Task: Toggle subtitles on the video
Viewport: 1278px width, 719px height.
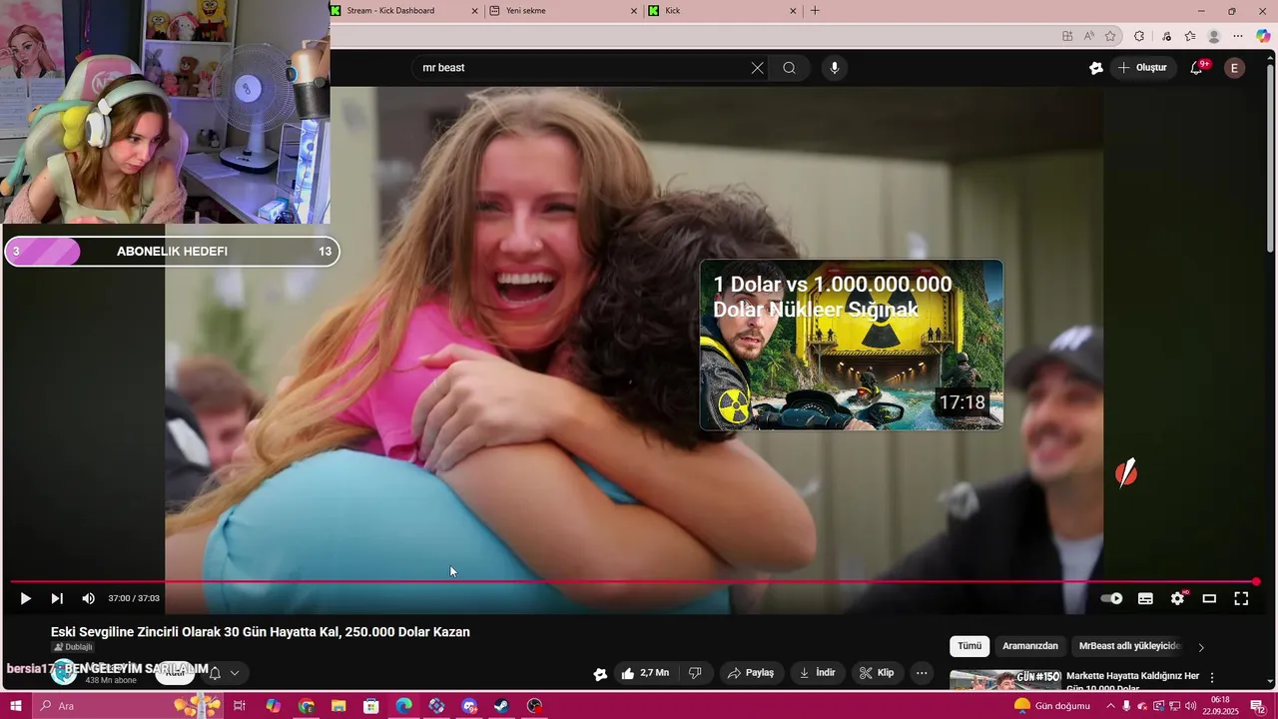Action: click(1145, 598)
